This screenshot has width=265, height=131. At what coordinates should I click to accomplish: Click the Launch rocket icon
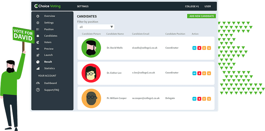pyautogui.click(x=38, y=55)
